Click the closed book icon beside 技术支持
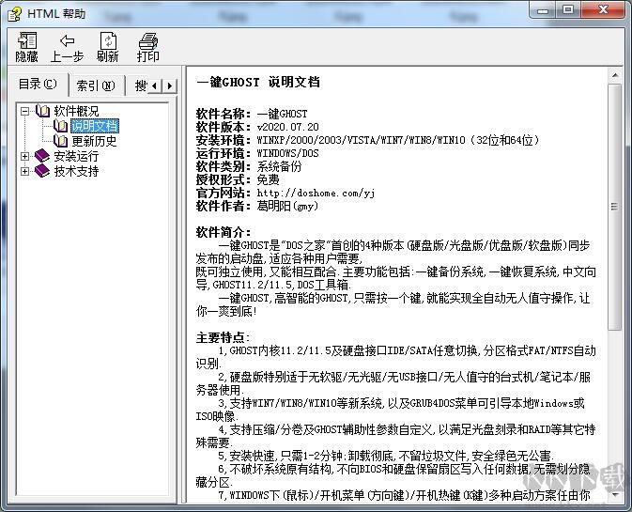The height and width of the screenshot is (512, 632). 42,171
